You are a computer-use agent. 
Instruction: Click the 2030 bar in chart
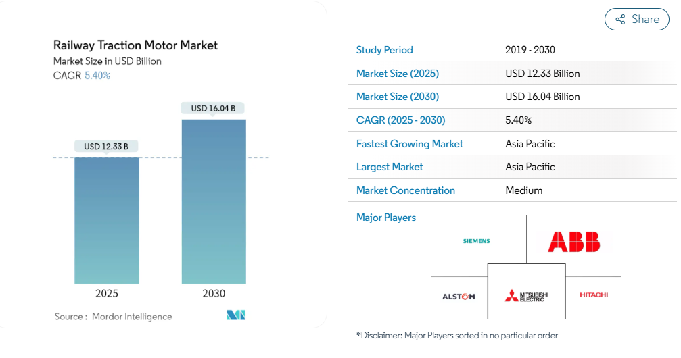214,201
